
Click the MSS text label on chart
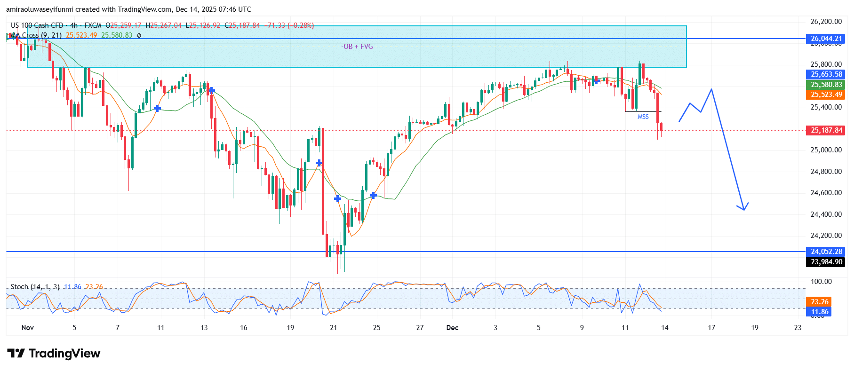(x=643, y=117)
